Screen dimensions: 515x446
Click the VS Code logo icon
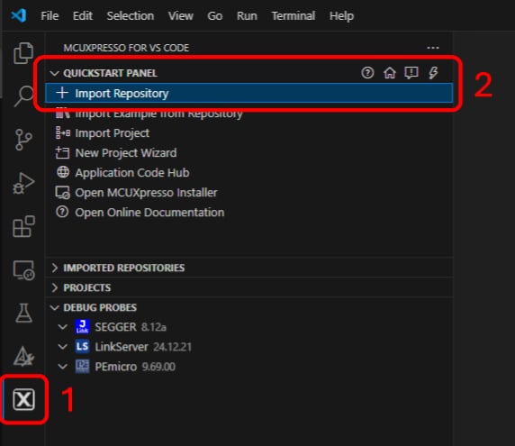18,15
